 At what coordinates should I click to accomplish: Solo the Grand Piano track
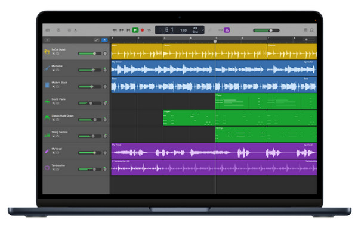[x=57, y=103]
